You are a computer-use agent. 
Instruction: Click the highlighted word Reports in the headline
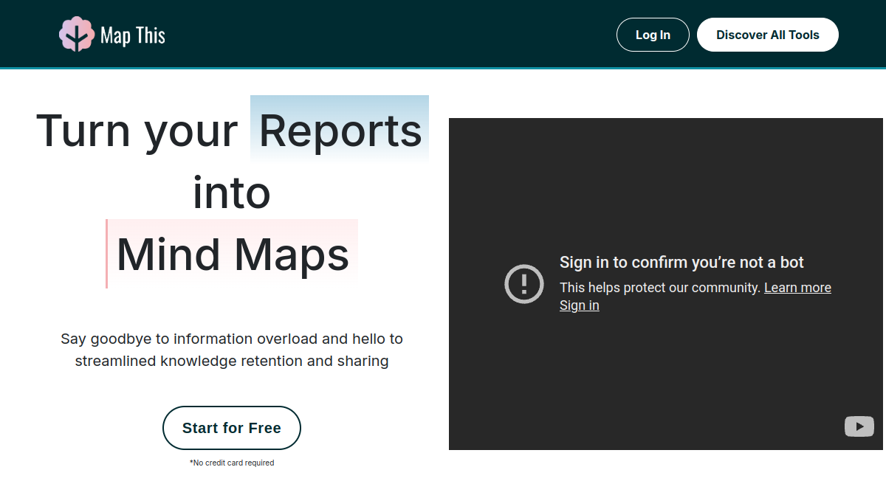click(x=340, y=131)
